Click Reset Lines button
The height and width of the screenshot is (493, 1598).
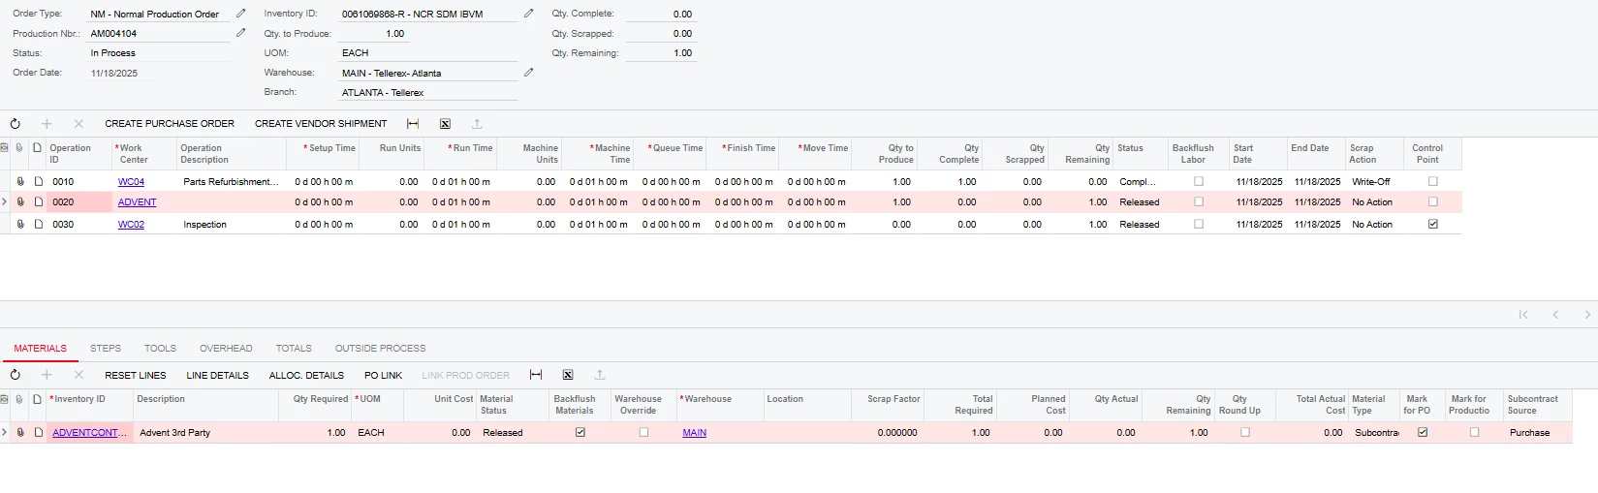coord(136,375)
